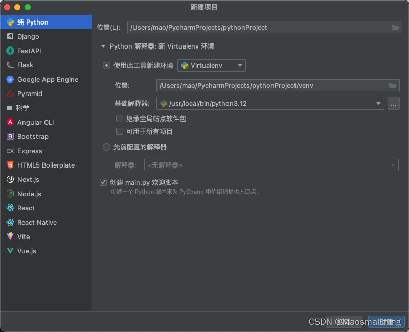Screen dimensions: 409x332
Task: Open Flask project type row
Action: click(x=46, y=65)
